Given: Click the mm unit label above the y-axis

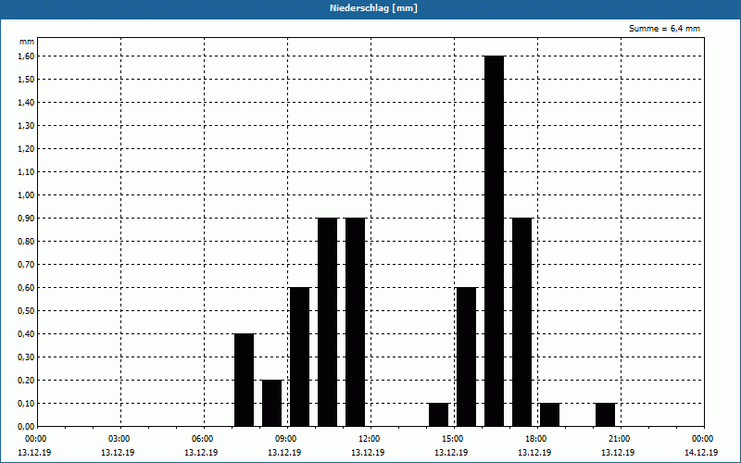Looking at the screenshot, I should pos(27,42).
